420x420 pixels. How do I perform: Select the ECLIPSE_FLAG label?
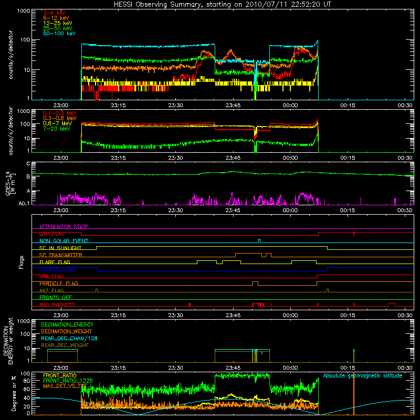[57, 269]
